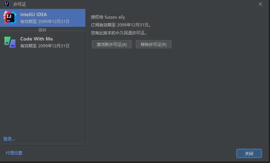Click the 订阅有效期至 subscription date text
This screenshot has width=270, height=163.
click(121, 25)
